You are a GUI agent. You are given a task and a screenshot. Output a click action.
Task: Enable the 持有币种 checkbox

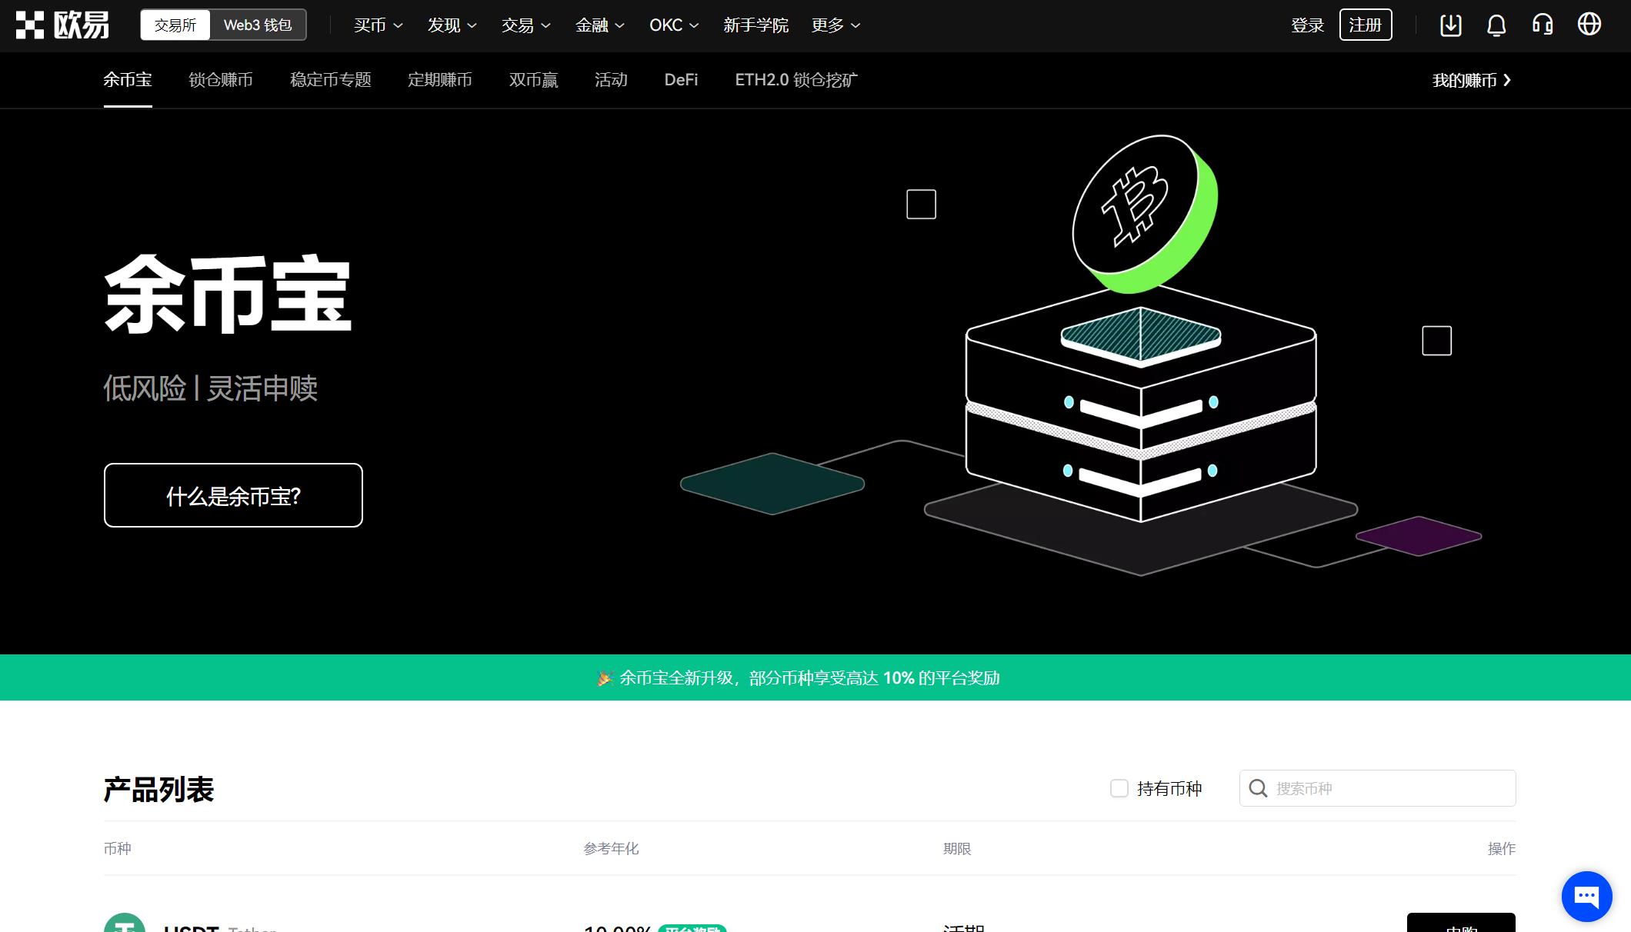1119,788
